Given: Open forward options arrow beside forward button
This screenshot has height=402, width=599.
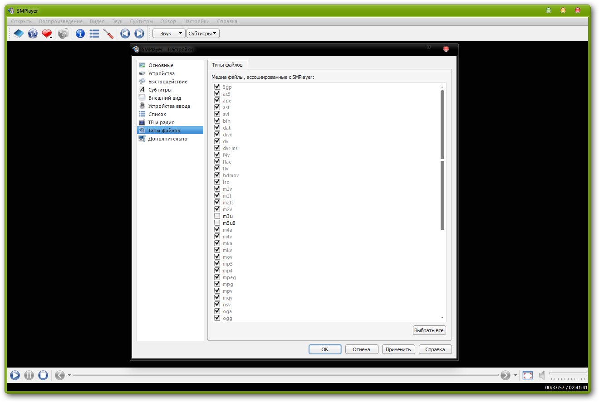Looking at the screenshot, I should (515, 375).
